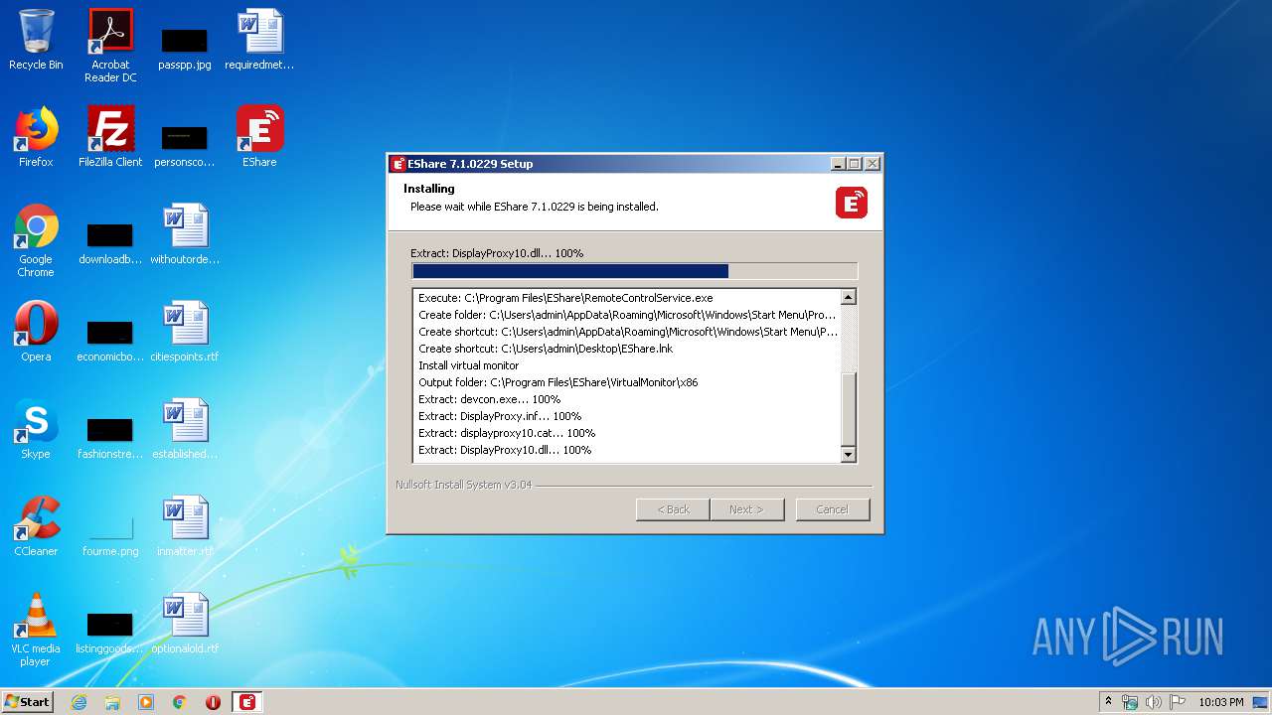
Task: Show hidden system tray icons
Action: [x=1108, y=702]
